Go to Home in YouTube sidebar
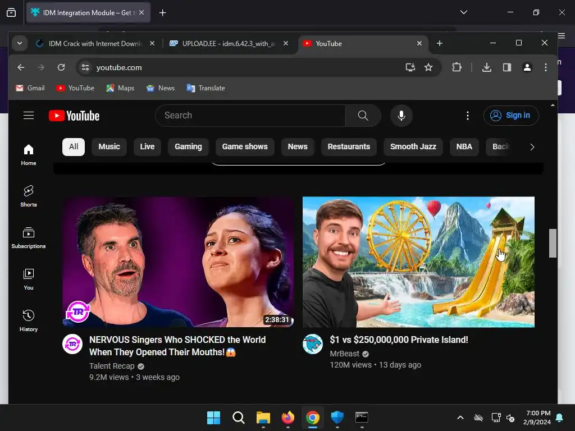Viewport: 575px width, 431px height. pyautogui.click(x=29, y=155)
